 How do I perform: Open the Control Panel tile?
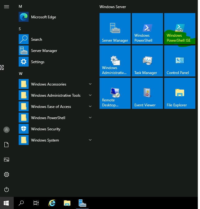180,61
